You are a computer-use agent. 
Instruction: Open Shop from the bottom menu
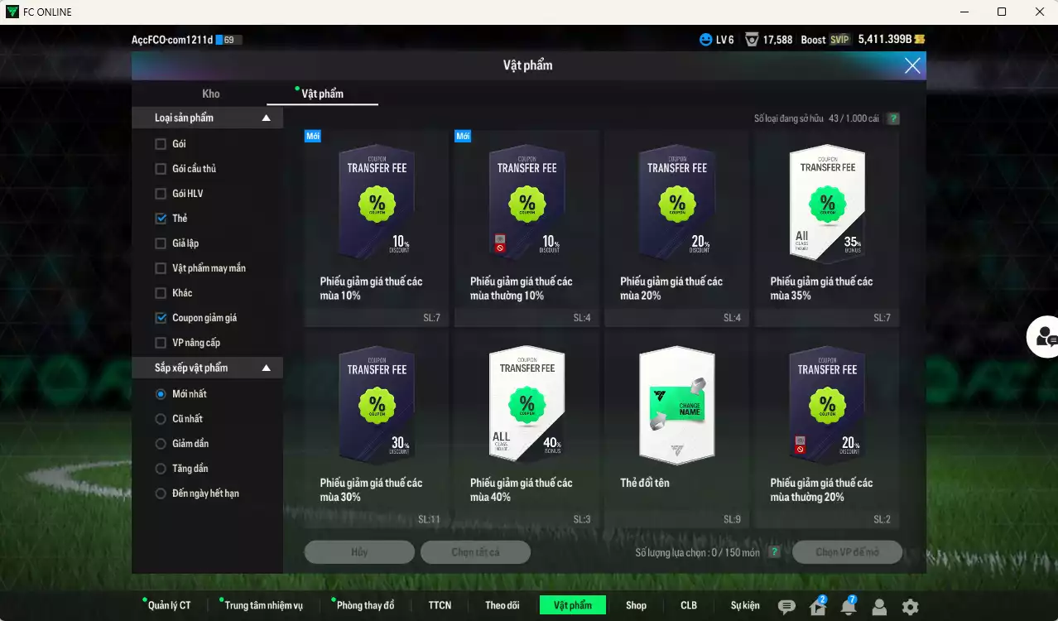[636, 605]
